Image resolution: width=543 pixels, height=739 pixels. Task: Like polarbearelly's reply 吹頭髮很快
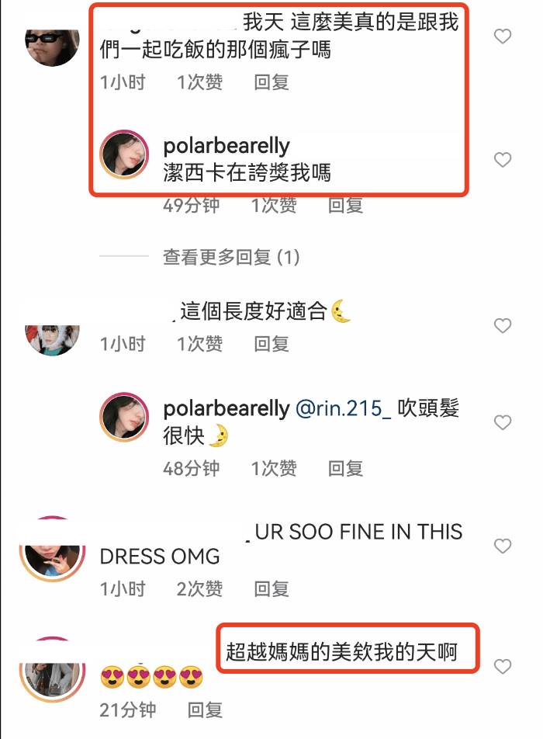[x=503, y=422]
